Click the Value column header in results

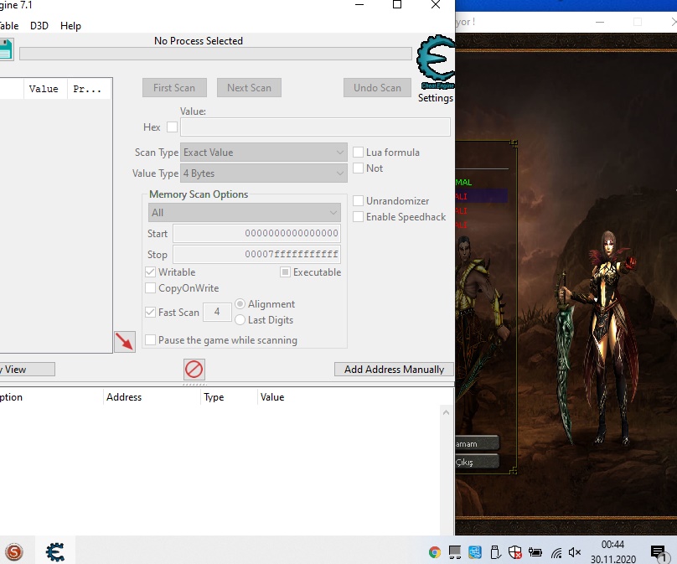tap(45, 89)
